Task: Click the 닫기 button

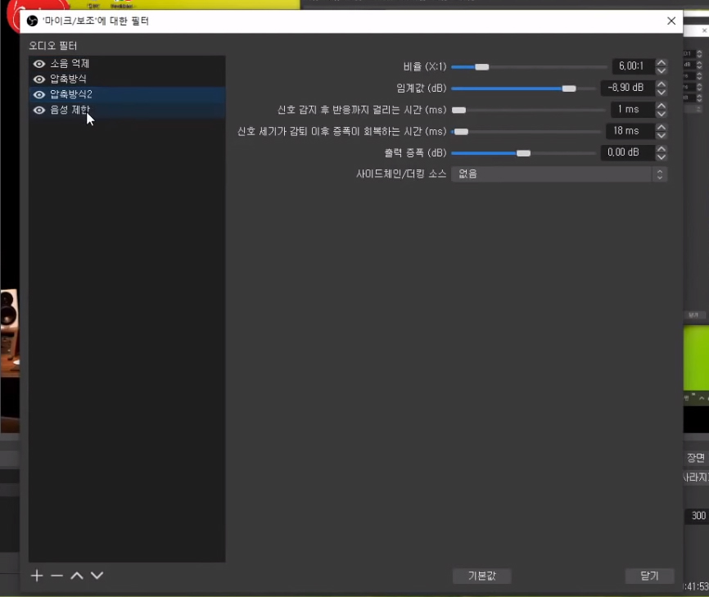Action: click(649, 576)
